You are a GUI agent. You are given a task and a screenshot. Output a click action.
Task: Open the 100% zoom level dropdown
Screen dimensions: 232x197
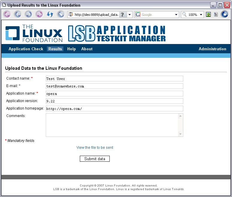[201, 15]
